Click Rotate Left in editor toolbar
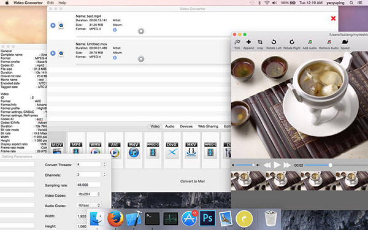 [x=274, y=44]
